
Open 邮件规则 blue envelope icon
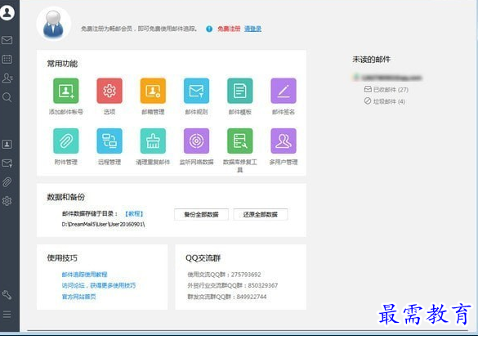pos(197,91)
